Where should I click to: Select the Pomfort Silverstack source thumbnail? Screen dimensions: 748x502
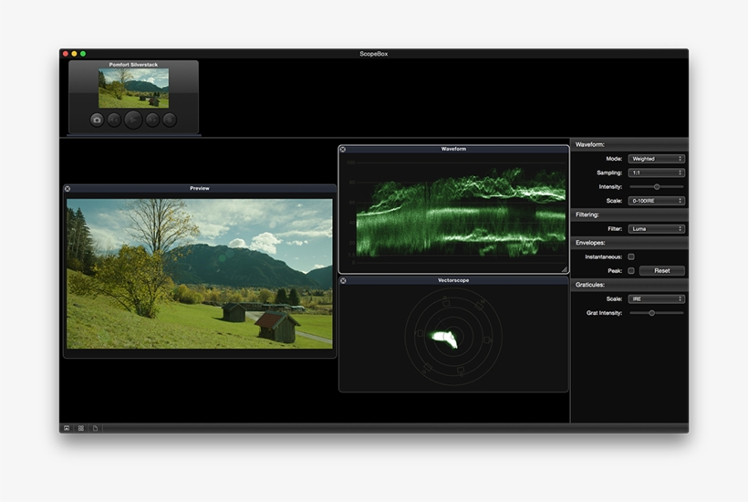pos(133,88)
